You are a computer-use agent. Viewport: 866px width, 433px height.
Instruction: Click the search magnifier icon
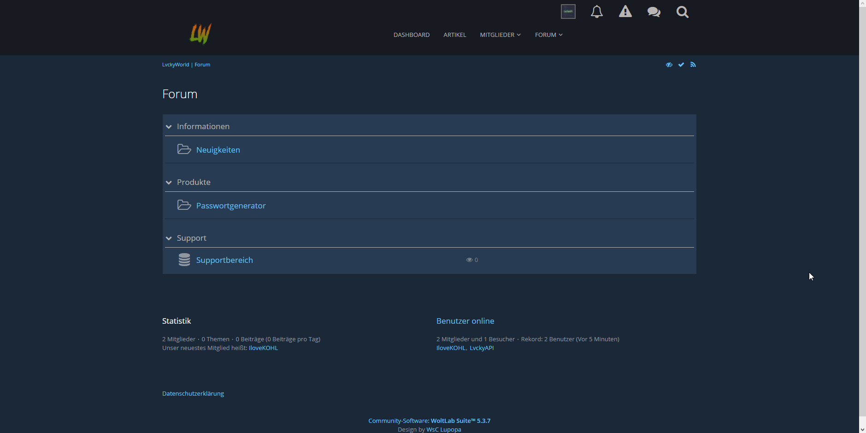682,12
